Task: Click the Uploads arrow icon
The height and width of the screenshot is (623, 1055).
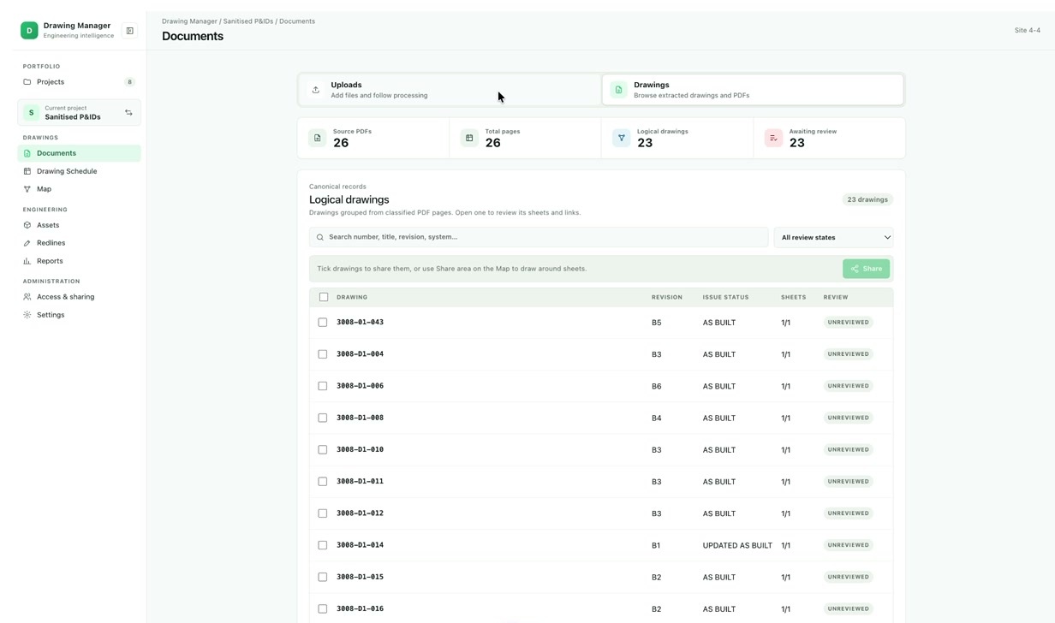Action: click(x=316, y=90)
